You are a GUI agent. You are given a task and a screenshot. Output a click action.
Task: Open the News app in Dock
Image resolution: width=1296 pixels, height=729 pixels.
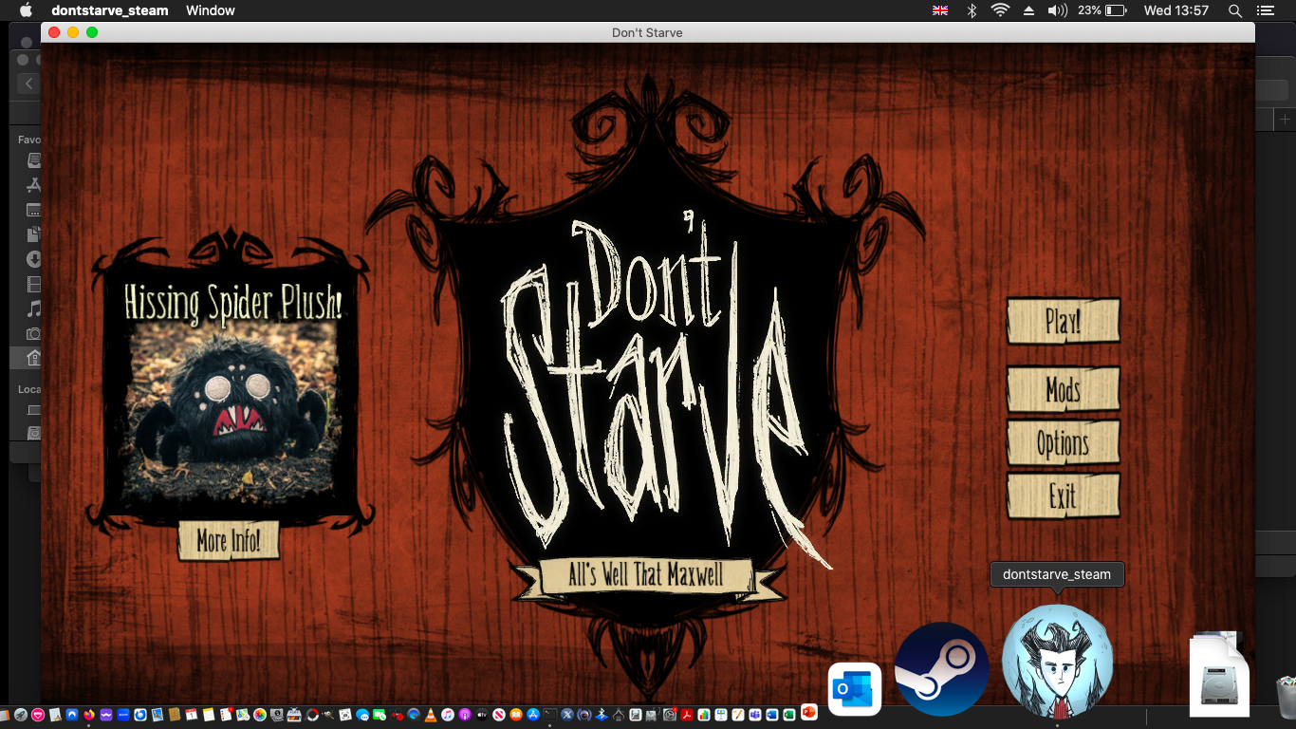[x=499, y=714]
